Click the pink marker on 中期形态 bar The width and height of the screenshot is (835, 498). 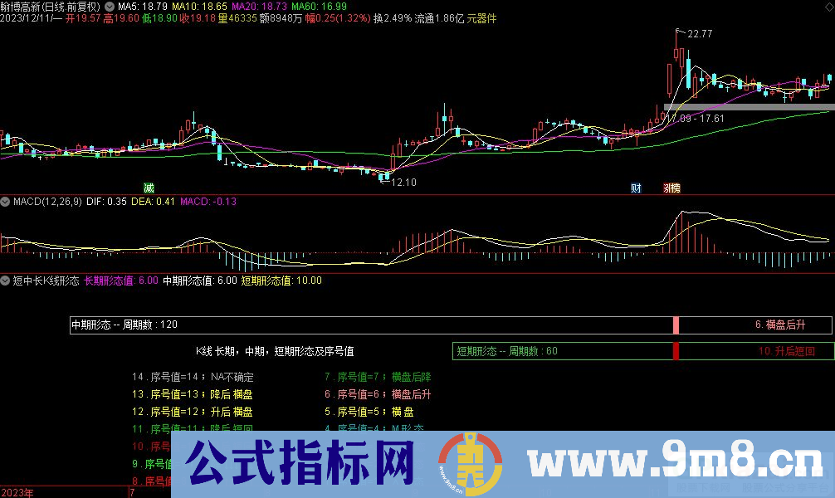click(676, 325)
